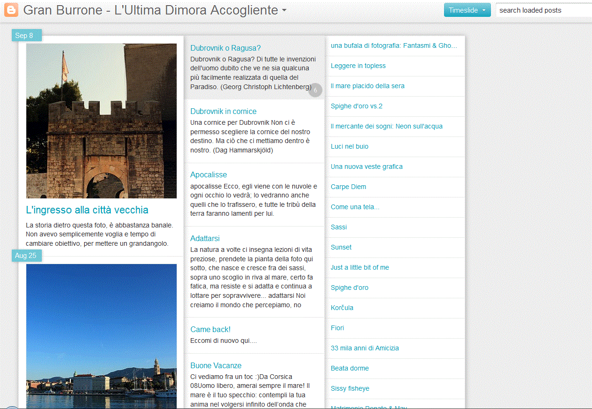Open the Came back! post
592x409 pixels.
coord(210,329)
